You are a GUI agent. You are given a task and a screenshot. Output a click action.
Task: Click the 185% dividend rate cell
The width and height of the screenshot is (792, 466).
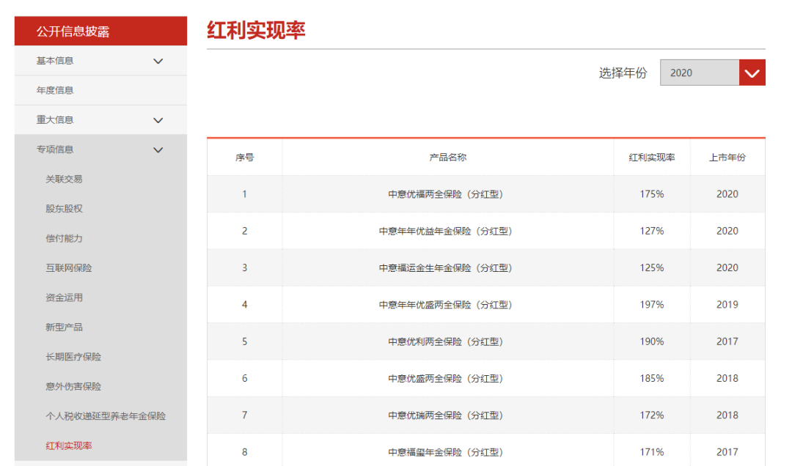[652, 379]
